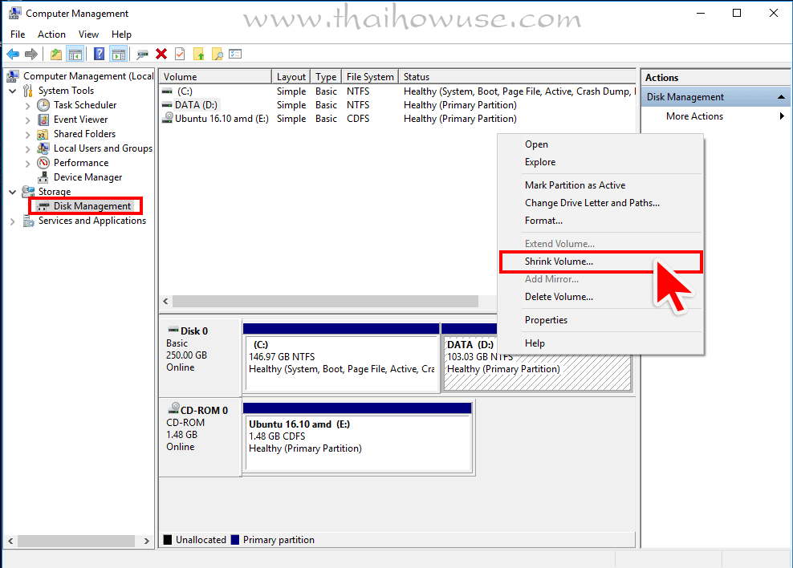The height and width of the screenshot is (568, 793).
Task: Click the gray Forward arrow in toolbar
Action: pyautogui.click(x=31, y=54)
